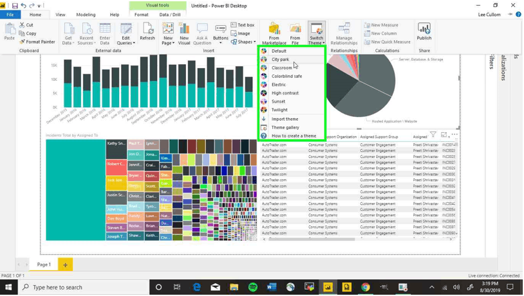
Task: Click the Kathy Sn... treemap tile
Action: [117, 150]
